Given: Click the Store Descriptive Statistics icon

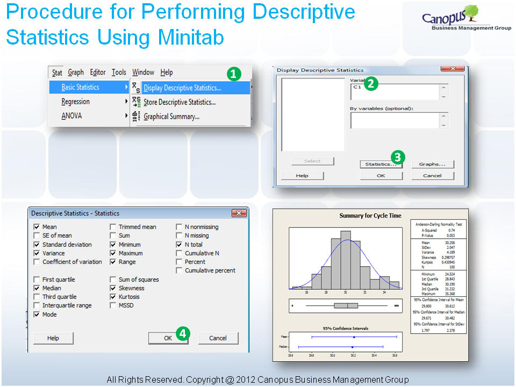Looking at the screenshot, I should tap(136, 102).
